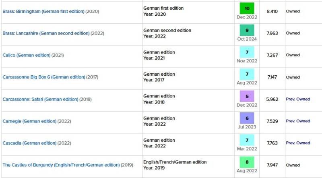This screenshot has height=178, width=322.
Task: Click the green 10 rating badge
Action: pos(247,8)
